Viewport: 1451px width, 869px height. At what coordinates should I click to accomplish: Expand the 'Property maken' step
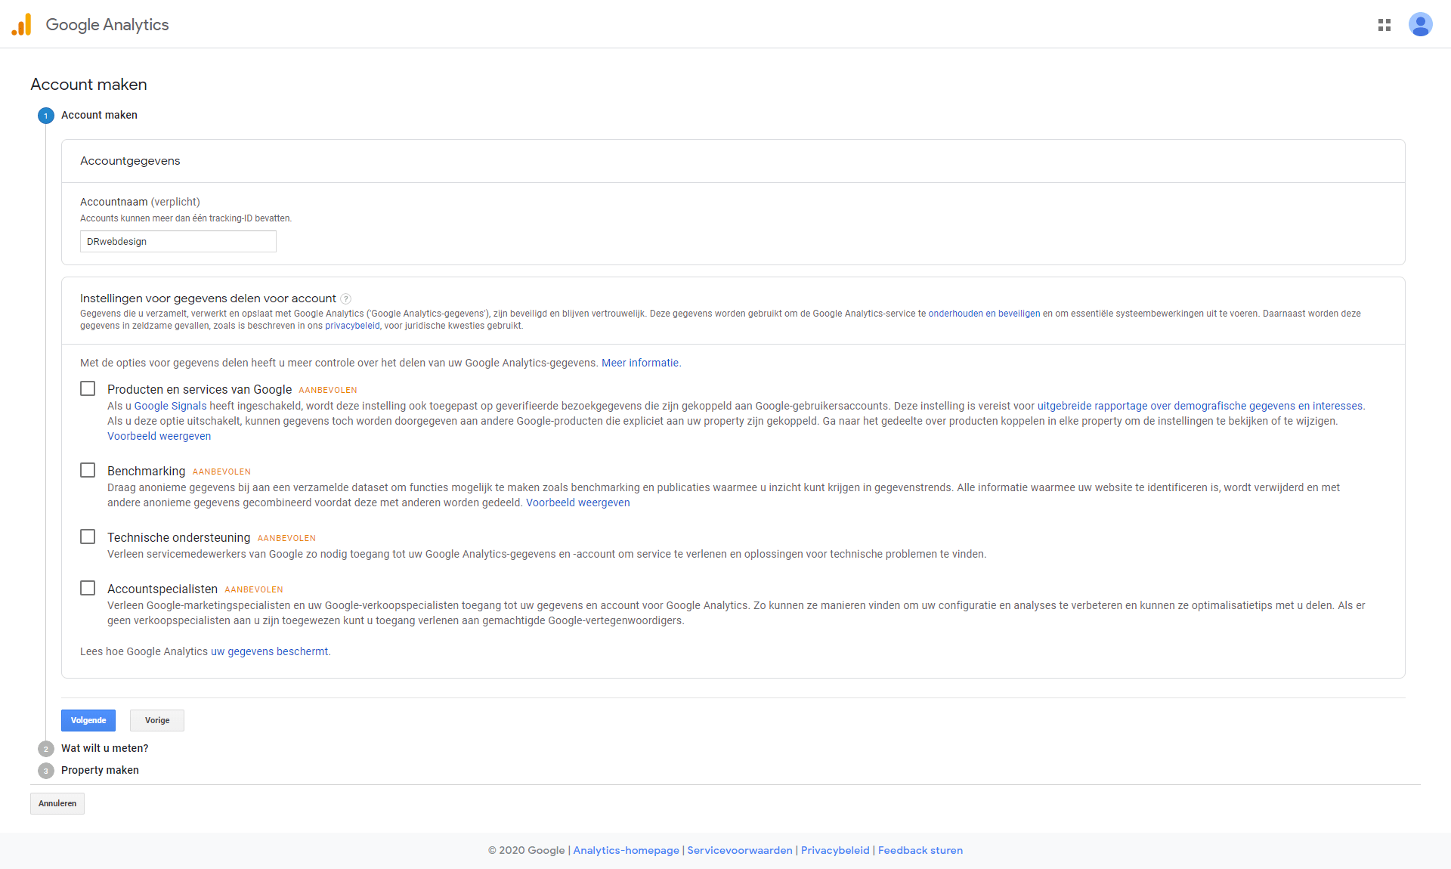point(100,770)
